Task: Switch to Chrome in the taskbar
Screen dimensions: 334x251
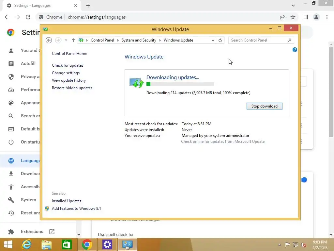Action: (x=87, y=244)
